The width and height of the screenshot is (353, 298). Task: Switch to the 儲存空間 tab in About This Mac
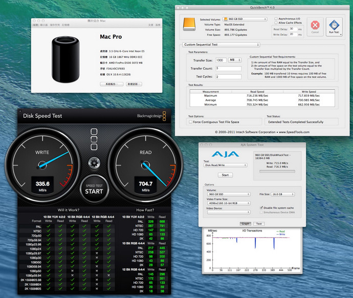[55, 25]
